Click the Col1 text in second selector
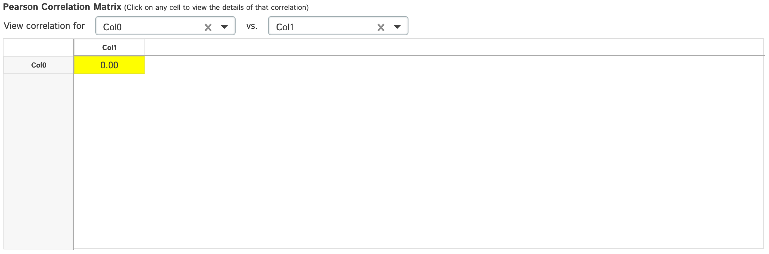Screen dimensions: 769x254 (285, 27)
